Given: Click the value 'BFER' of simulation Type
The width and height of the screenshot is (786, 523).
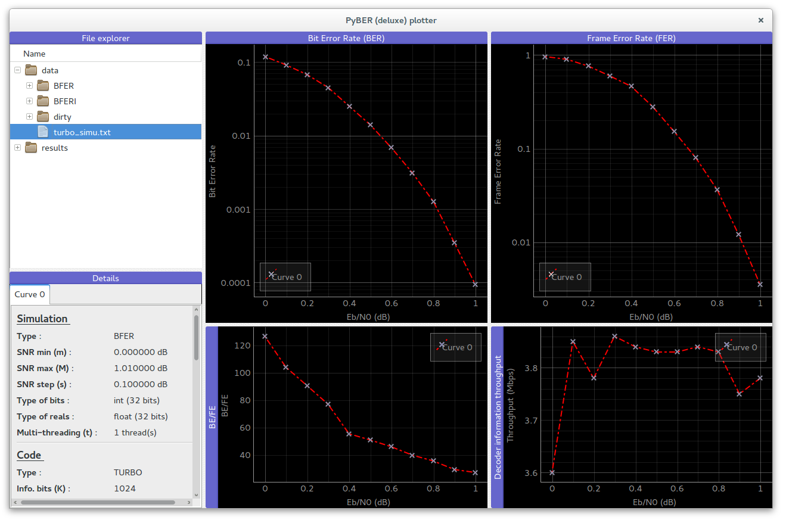Looking at the screenshot, I should (124, 336).
